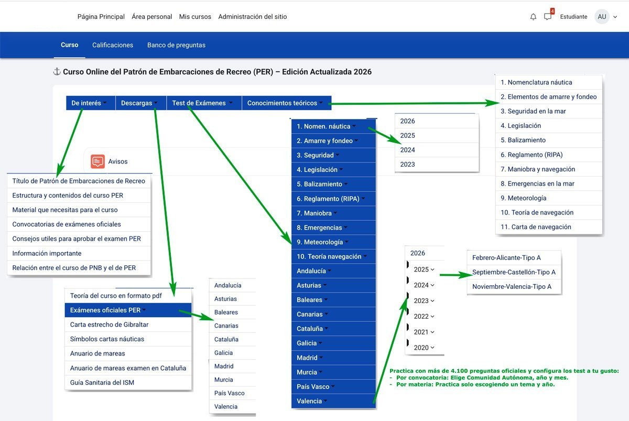Choose Valencia from the region list
Image resolution: width=629 pixels, height=421 pixels.
[227, 406]
